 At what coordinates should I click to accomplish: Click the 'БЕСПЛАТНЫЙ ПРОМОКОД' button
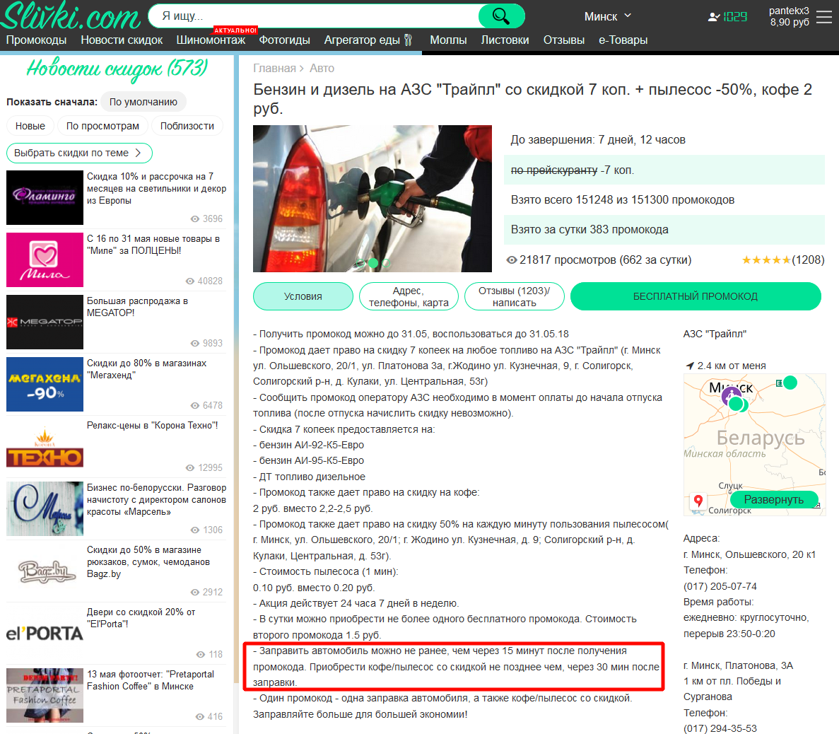pyautogui.click(x=695, y=296)
